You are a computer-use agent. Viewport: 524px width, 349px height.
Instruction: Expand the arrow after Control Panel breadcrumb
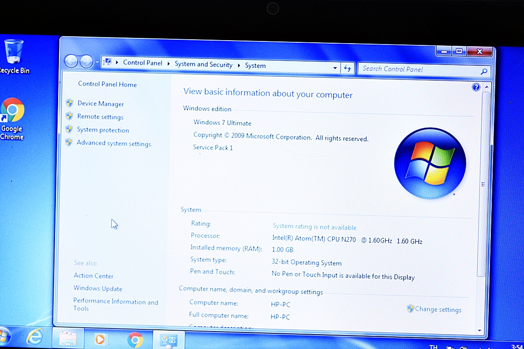[169, 64]
